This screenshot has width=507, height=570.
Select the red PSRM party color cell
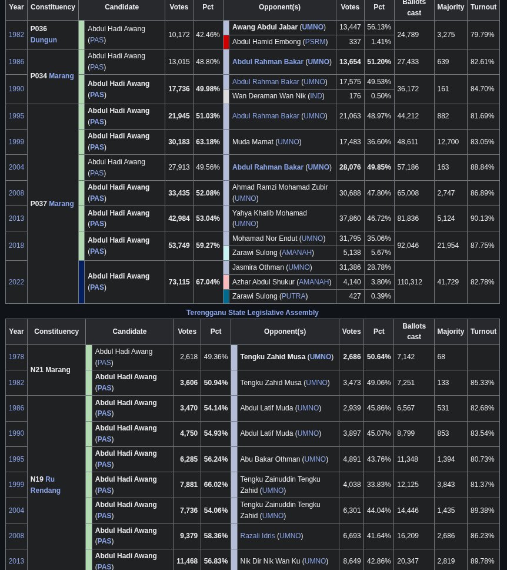pyautogui.click(x=226, y=42)
